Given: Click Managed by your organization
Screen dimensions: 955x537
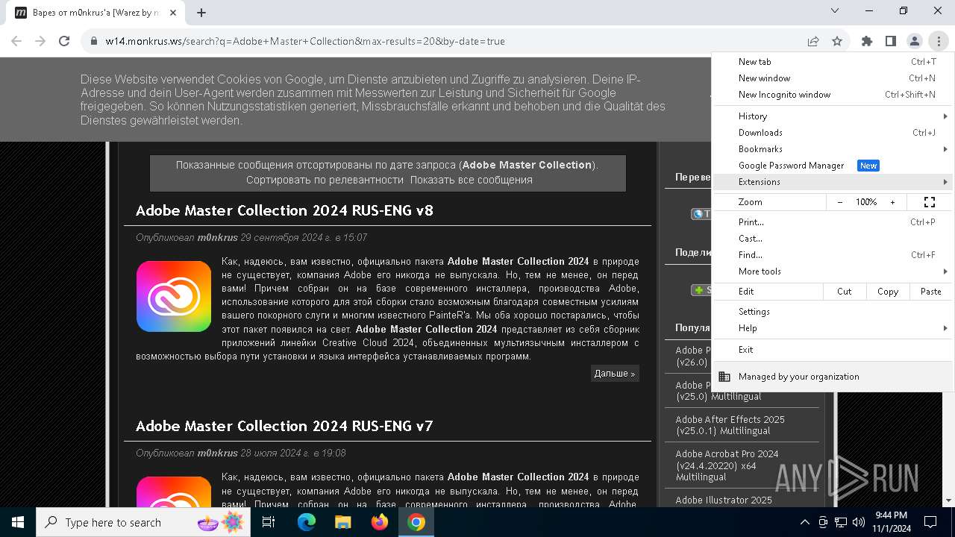Looking at the screenshot, I should click(x=832, y=377).
